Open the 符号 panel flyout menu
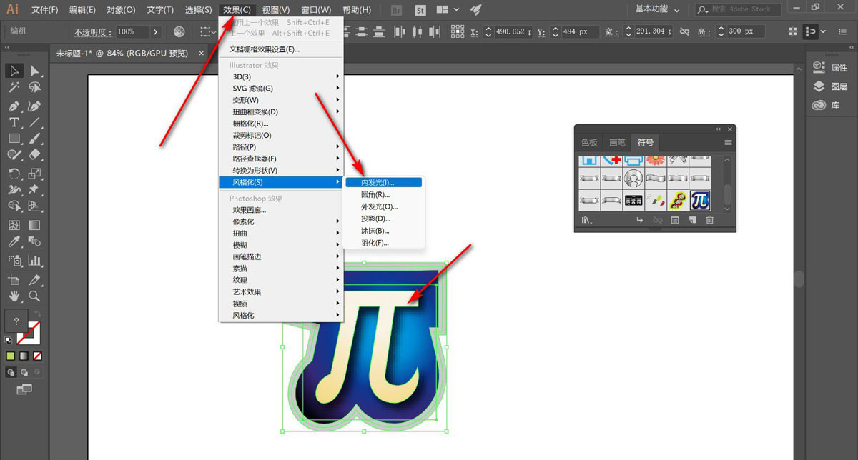Viewport: 858px width, 460px height. pos(728,142)
